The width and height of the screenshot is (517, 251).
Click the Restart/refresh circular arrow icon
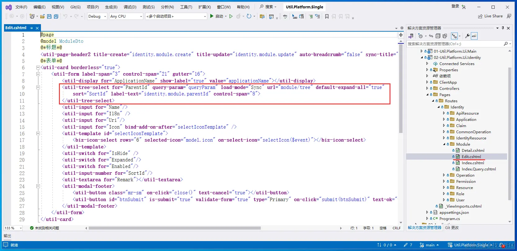click(249, 16)
